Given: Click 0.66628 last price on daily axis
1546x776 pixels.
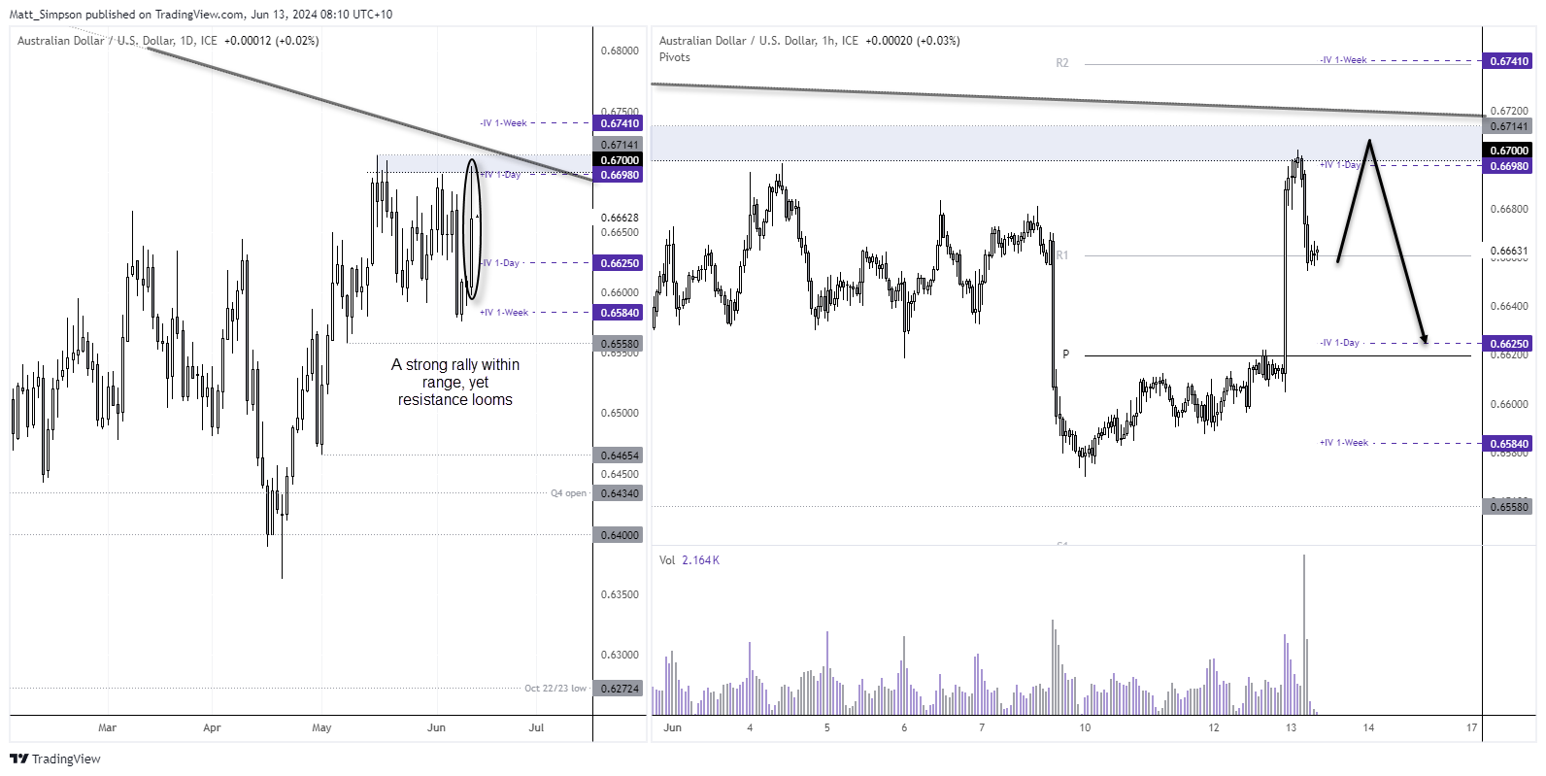Looking at the screenshot, I should pyautogui.click(x=620, y=218).
